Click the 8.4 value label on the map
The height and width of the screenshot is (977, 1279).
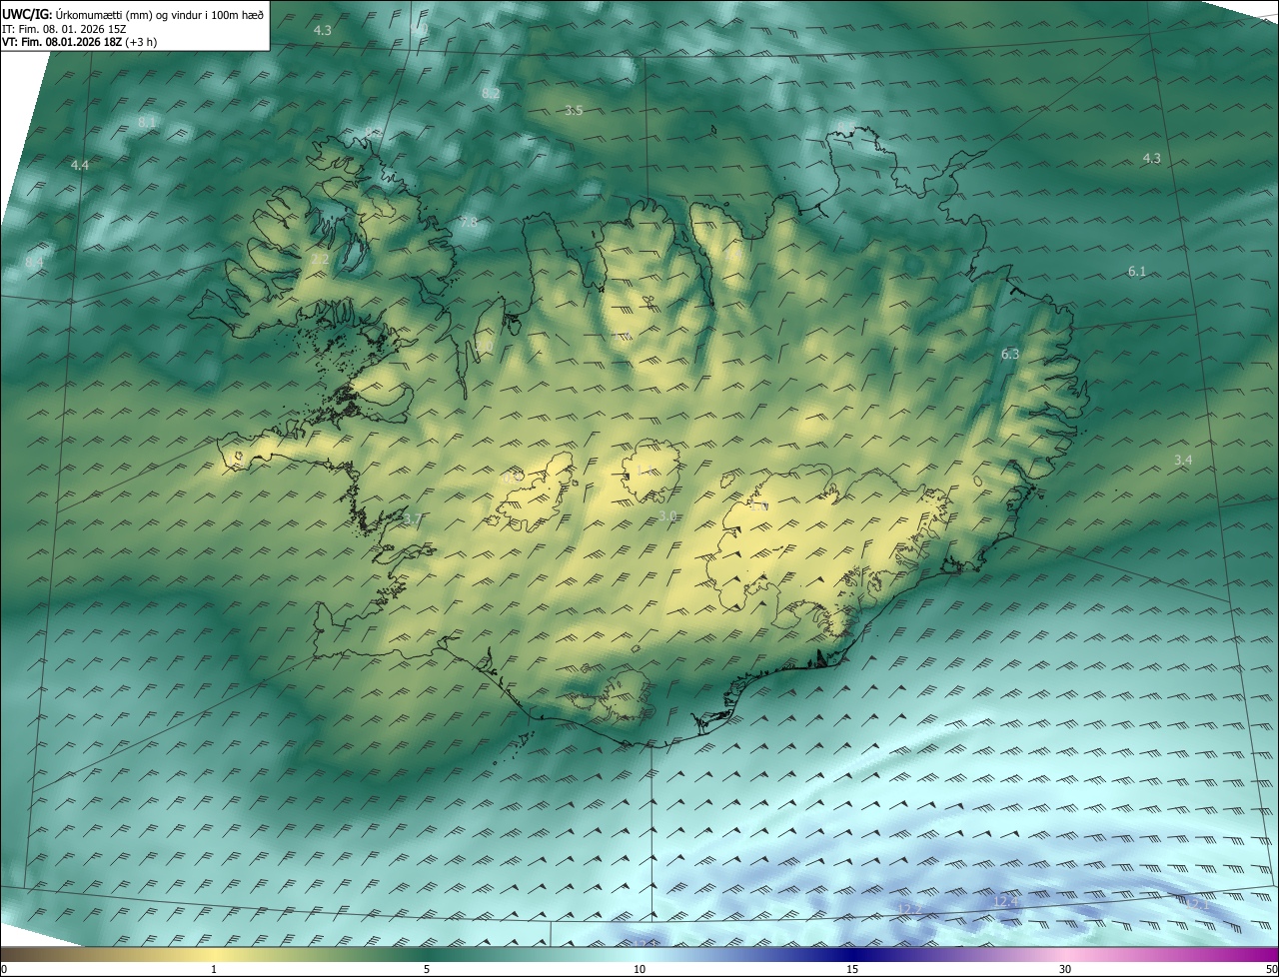[x=34, y=262]
